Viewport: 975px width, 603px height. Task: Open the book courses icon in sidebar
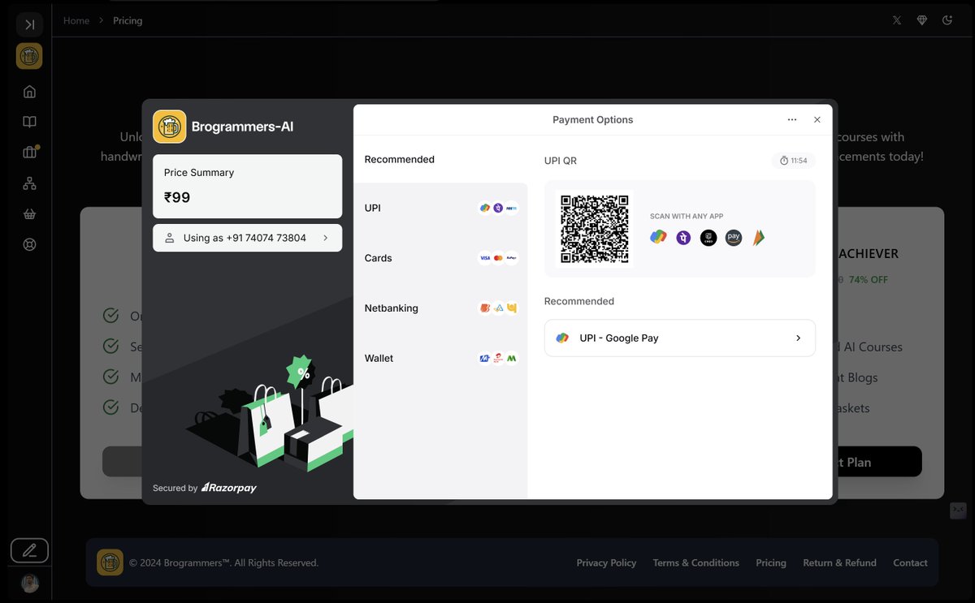coord(29,122)
